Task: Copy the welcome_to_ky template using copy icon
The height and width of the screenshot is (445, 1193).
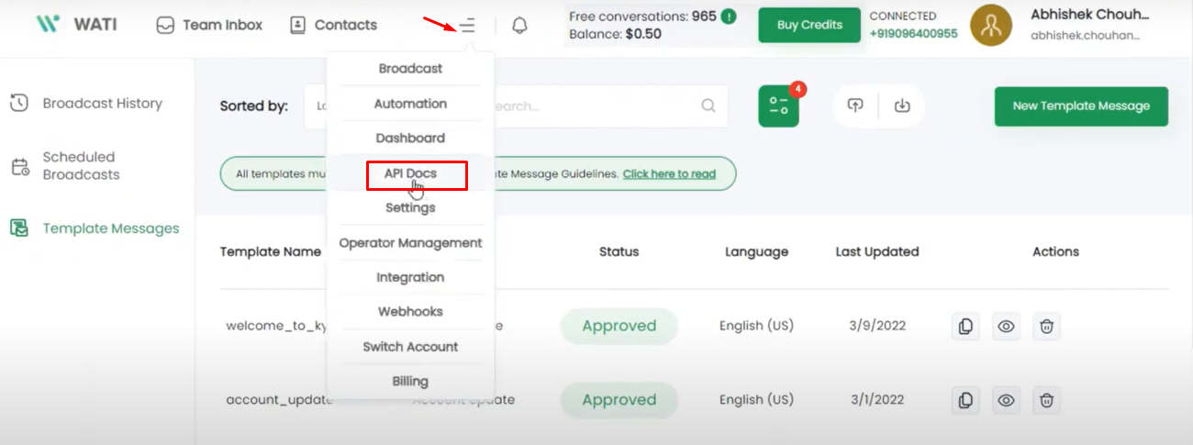Action: [x=964, y=326]
